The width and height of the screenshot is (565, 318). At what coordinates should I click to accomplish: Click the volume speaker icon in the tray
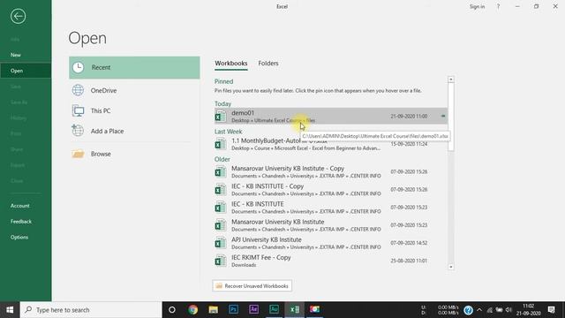click(x=508, y=310)
